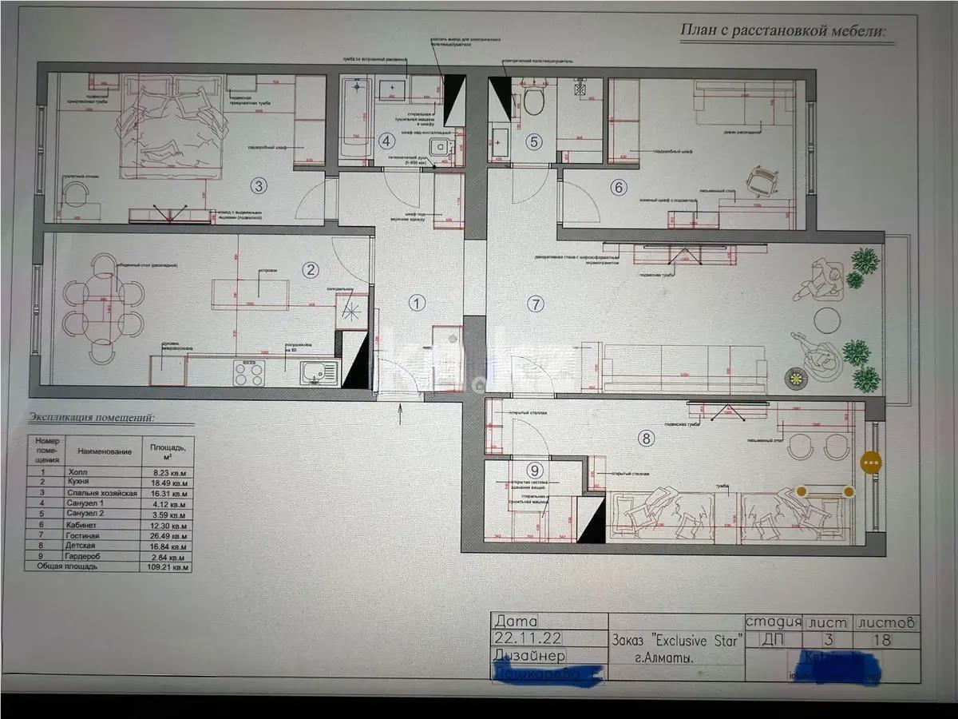
Task: Click circled number 3 in master bedroom
Action: coord(258,187)
